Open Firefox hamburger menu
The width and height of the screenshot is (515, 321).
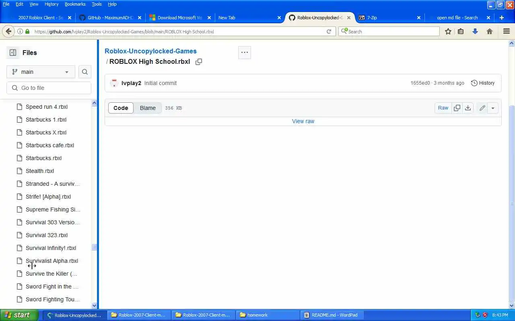point(507,31)
